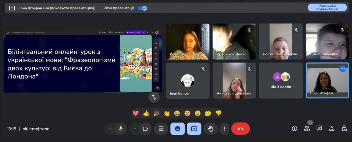Open the emoji reactions panel button
This screenshot has height=142, width=352.
click(x=178, y=129)
